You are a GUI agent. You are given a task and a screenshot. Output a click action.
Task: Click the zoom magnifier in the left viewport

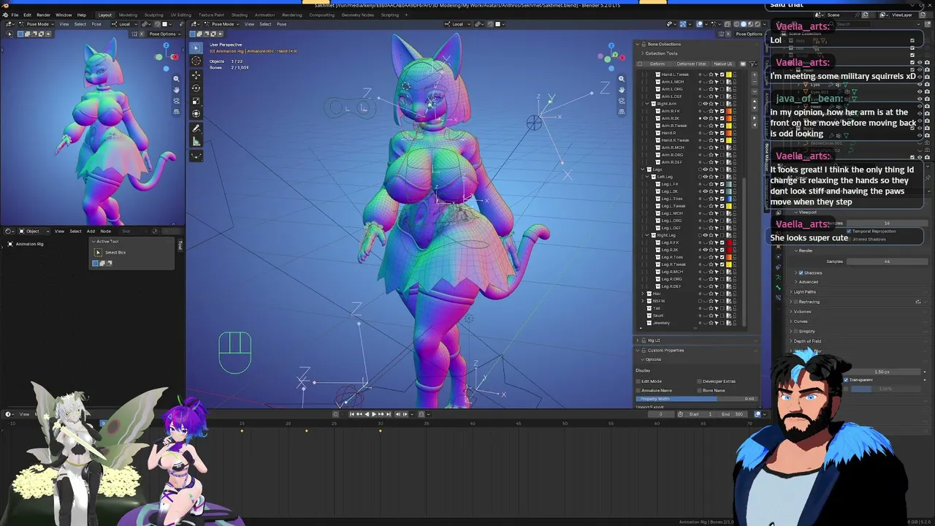176,78
